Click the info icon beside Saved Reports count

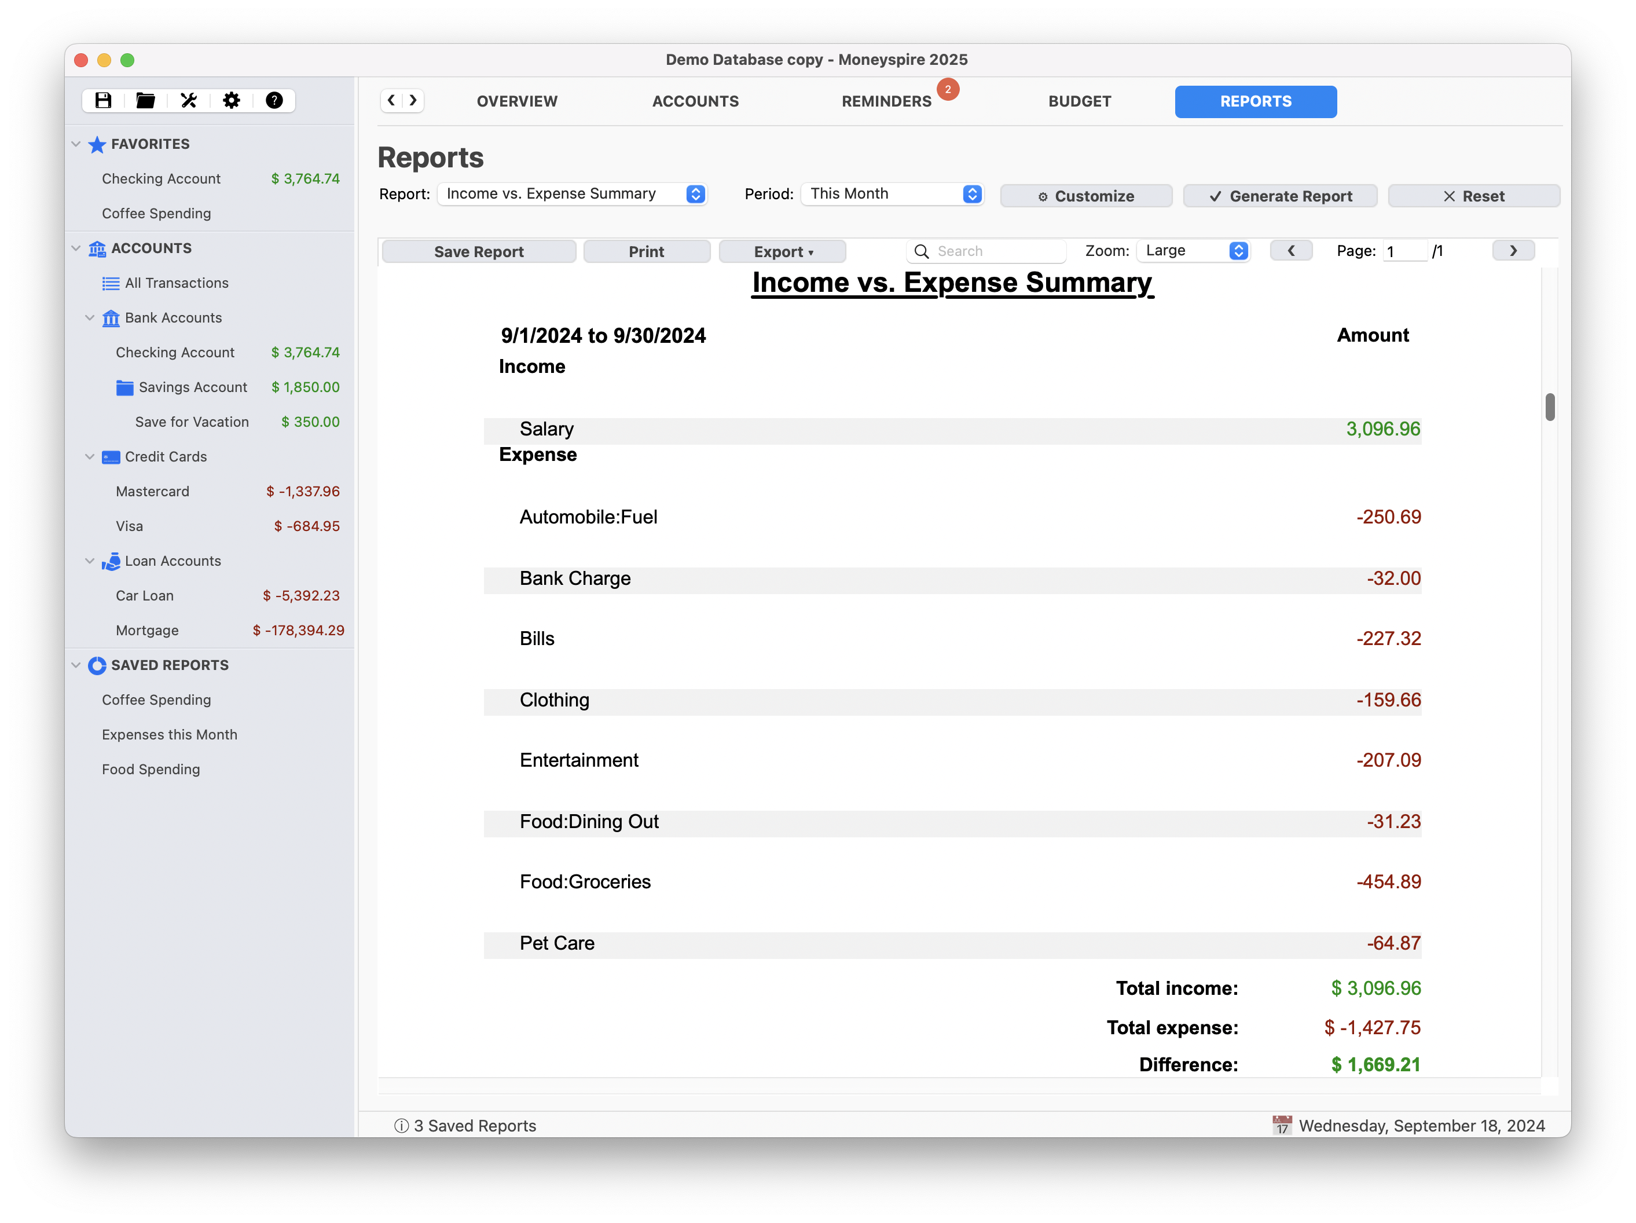[x=402, y=1126]
